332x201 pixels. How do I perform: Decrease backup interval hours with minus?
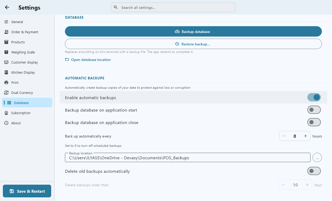coord(284,136)
